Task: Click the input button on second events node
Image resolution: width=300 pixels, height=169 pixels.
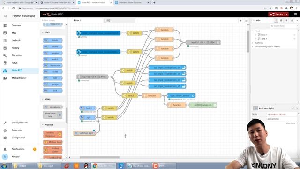Action: tap(79, 52)
